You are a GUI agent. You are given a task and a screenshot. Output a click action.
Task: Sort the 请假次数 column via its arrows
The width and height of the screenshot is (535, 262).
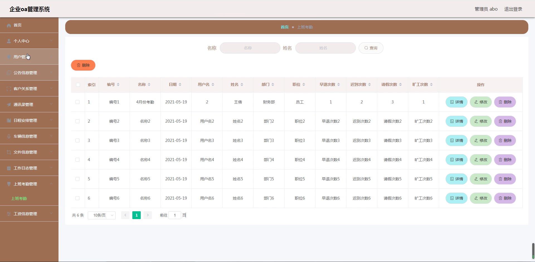pyautogui.click(x=400, y=84)
